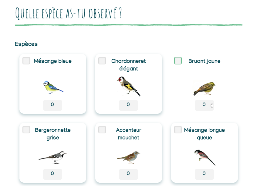This screenshot has height=186, width=257.
Task: Click the Bruant jaune count stepper arrows
Action: point(212,106)
